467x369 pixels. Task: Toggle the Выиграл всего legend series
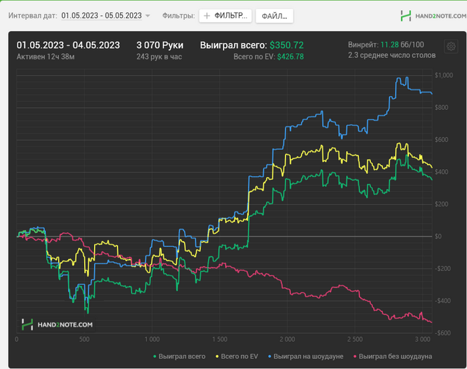point(179,356)
